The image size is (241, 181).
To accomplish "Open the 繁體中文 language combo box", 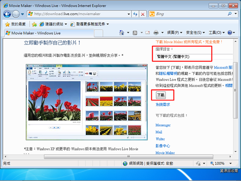I will point(194,57).
